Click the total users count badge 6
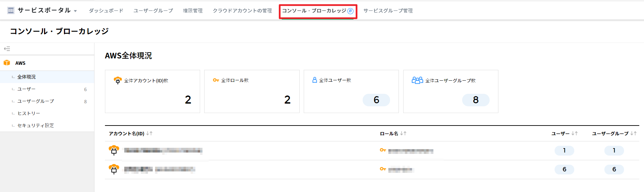This screenshot has width=644, height=192. (376, 100)
